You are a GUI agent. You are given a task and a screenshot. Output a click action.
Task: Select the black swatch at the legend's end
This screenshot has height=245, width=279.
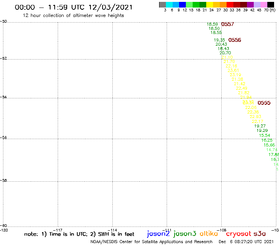(271, 5)
